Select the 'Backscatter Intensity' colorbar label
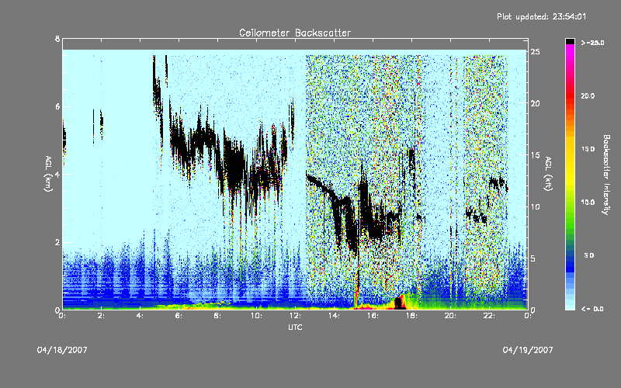The height and width of the screenshot is (388, 621). click(606, 174)
